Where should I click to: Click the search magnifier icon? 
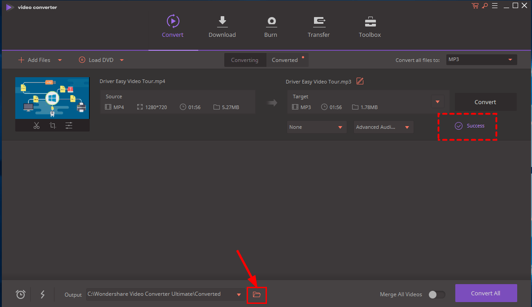coord(485,6)
